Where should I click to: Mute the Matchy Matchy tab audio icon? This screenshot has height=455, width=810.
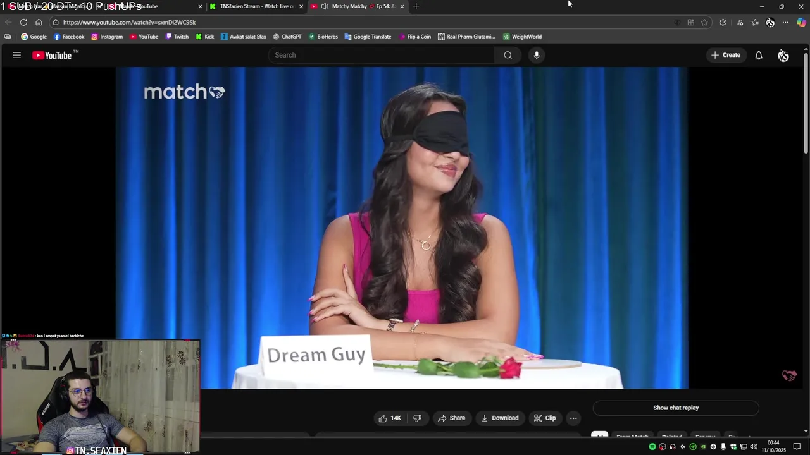325,6
